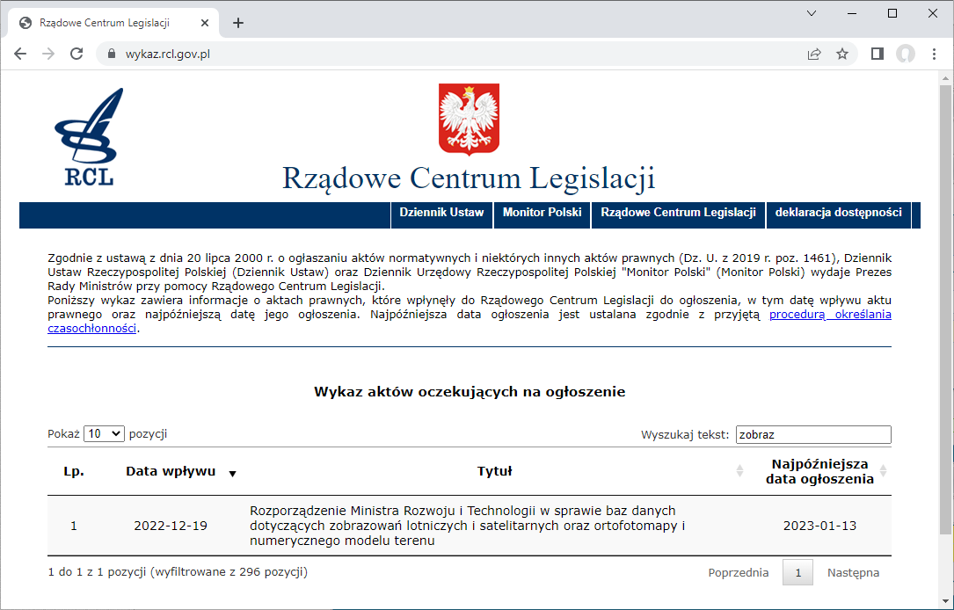Viewport: 954px width, 610px height.
Task: Bookmark the page with the star icon
Action: point(842,54)
